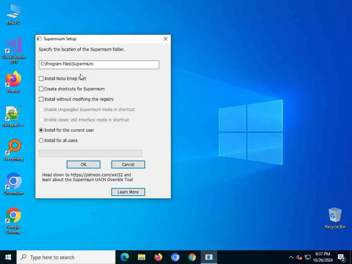The width and height of the screenshot is (352, 264).
Task: Open This PC desktop icon
Action: [x=13, y=14]
